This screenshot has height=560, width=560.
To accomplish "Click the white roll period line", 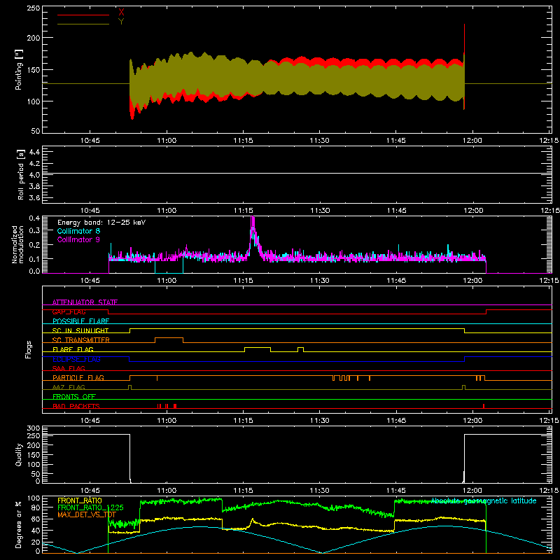I will pos(297,174).
